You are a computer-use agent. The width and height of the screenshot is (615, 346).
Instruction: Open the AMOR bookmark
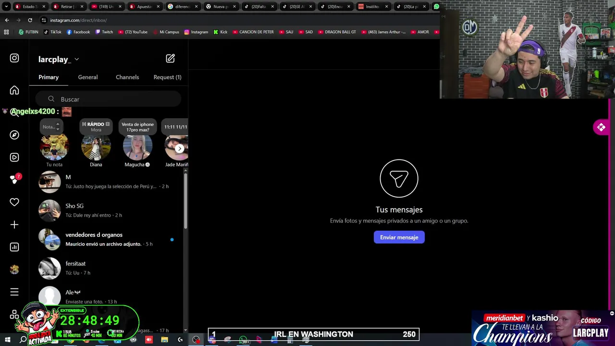(419, 32)
